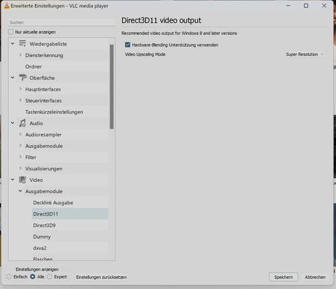Expand Audio Ausgabemodule subtree above Filter
The image size is (336, 289).
click(x=20, y=146)
